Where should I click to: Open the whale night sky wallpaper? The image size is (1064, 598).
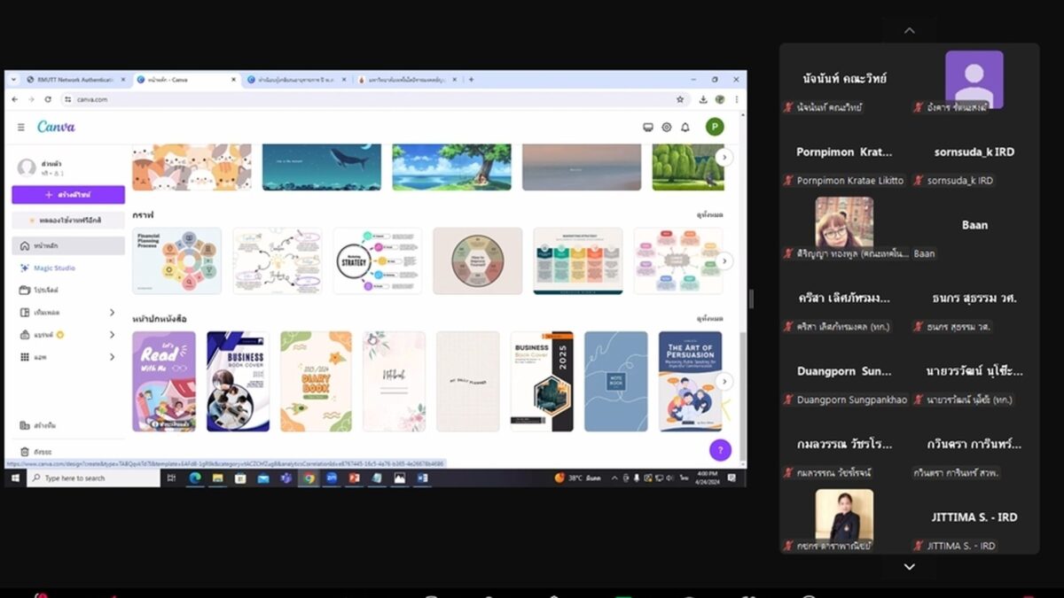pyautogui.click(x=321, y=167)
